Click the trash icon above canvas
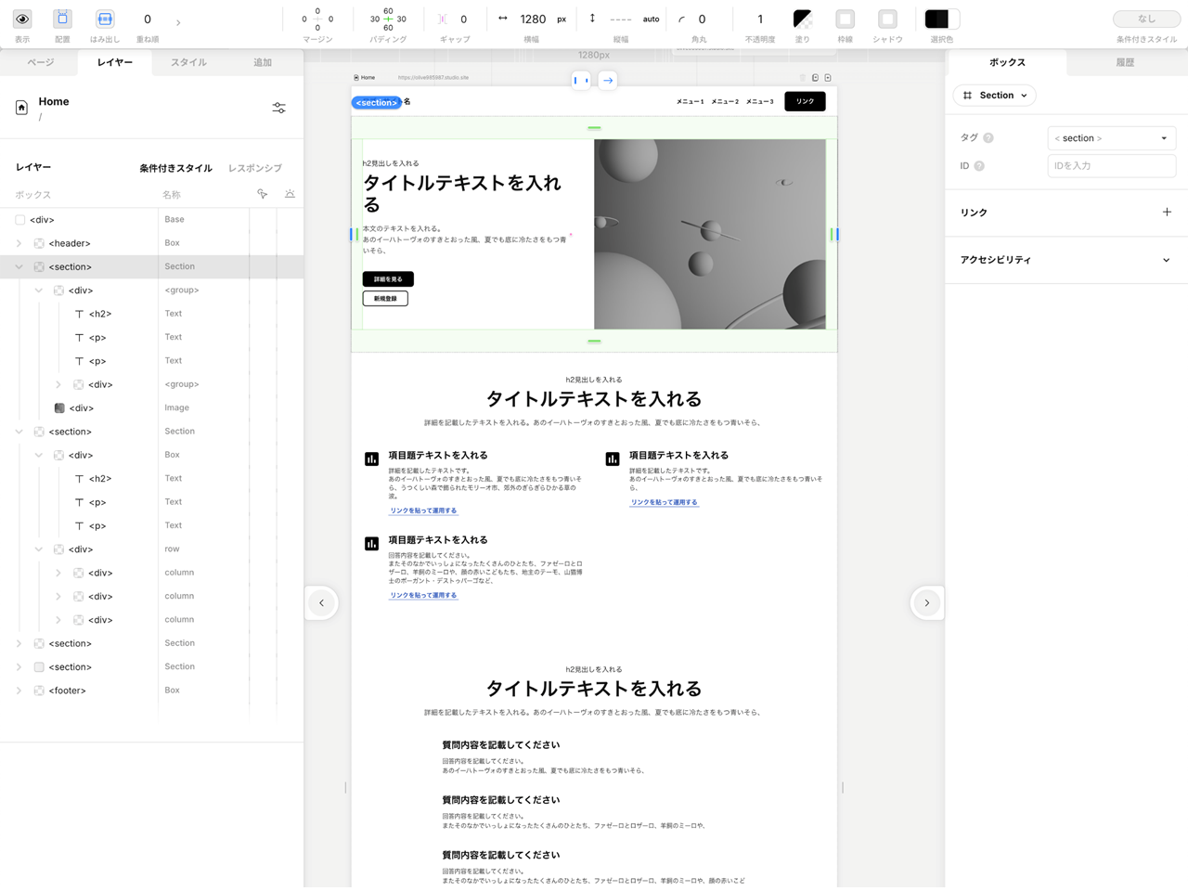Image resolution: width=1188 pixels, height=891 pixels. point(802,78)
